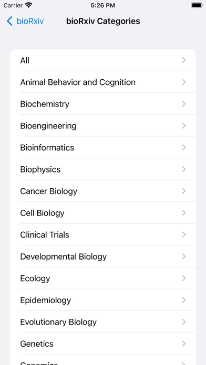Select the Epidemiology category
This screenshot has width=206, height=365.
point(103,300)
